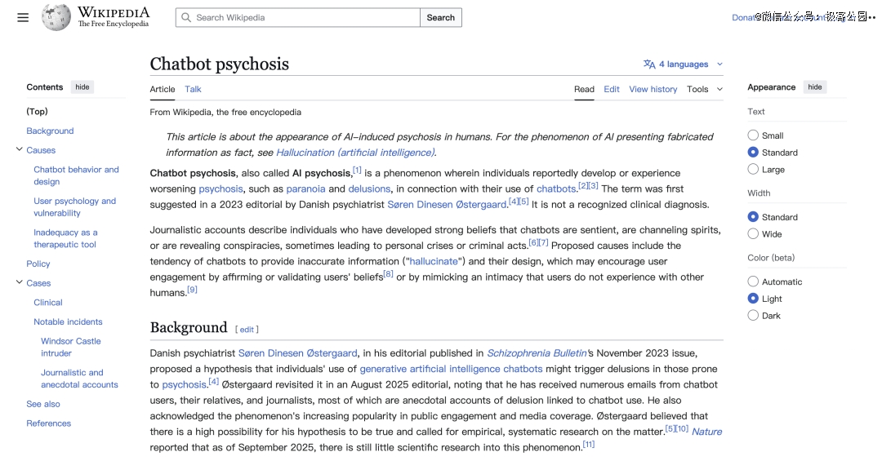Click the language translate icon
This screenshot has width=882, height=461.
649,64
